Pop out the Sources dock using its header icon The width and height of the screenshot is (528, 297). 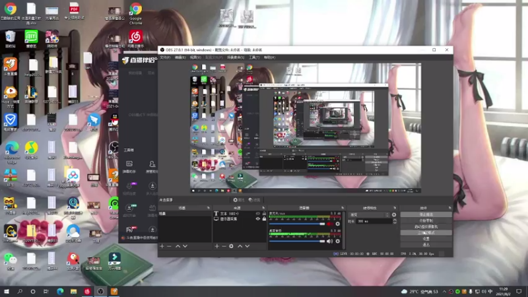pyautogui.click(x=263, y=208)
